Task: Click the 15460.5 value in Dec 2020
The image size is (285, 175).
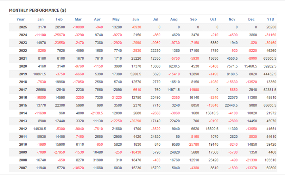Action: coord(250,66)
